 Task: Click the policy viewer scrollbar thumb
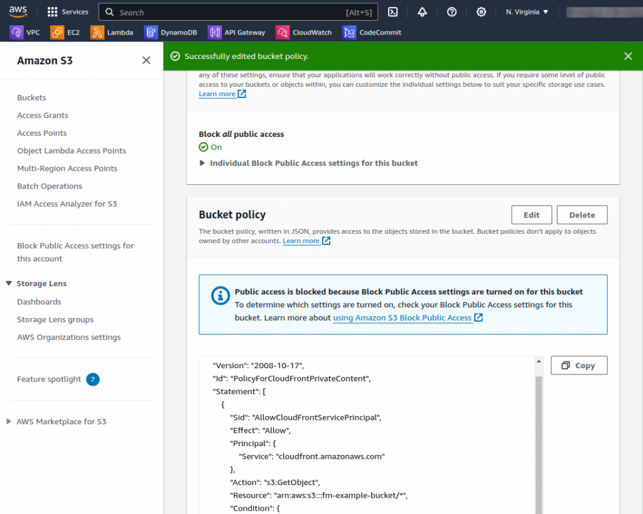pyautogui.click(x=539, y=444)
